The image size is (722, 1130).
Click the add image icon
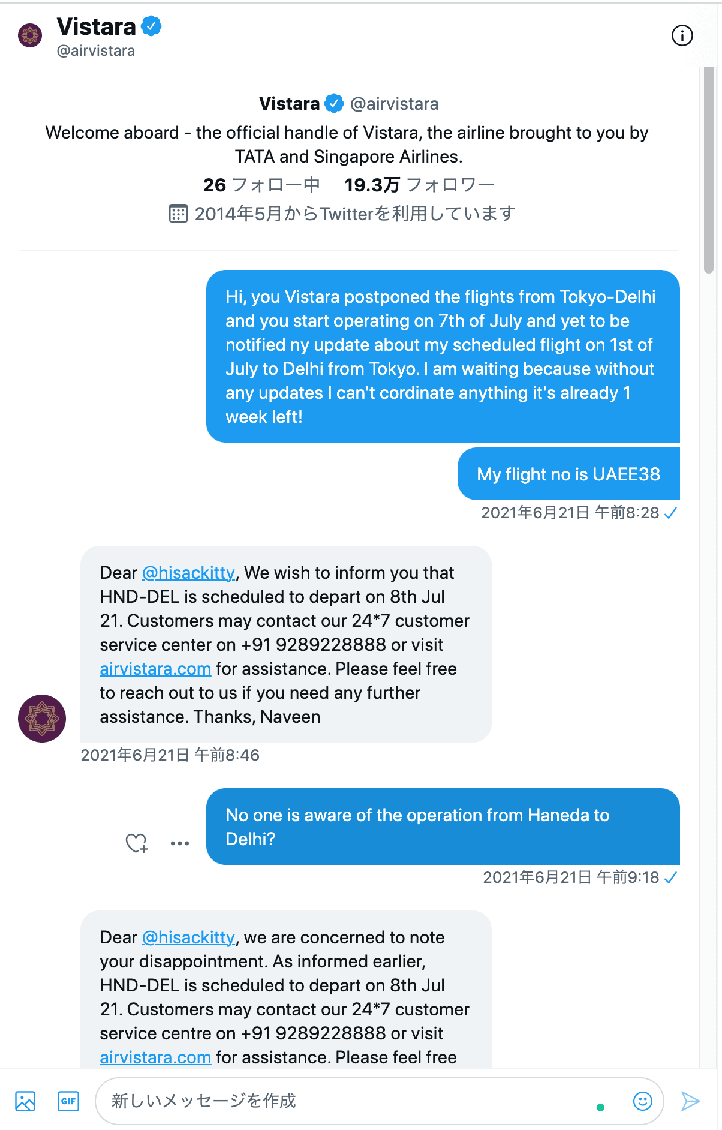tap(25, 1101)
